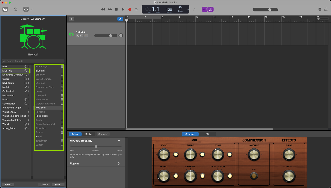Open the Library panel button
Viewport: 331px width, 188px height.
tap(5, 9)
